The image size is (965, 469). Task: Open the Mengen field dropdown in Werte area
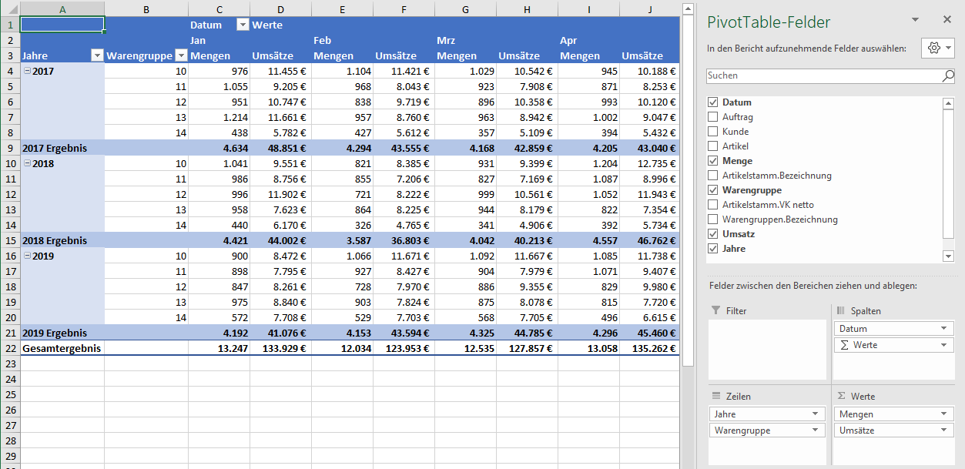click(x=944, y=414)
